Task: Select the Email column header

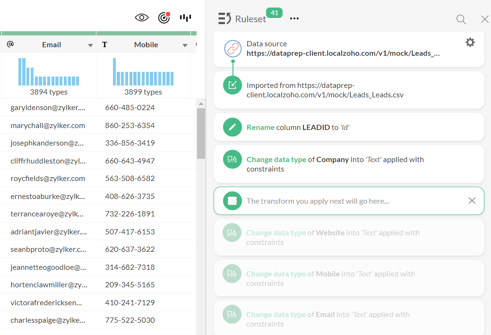Action: [x=49, y=45]
